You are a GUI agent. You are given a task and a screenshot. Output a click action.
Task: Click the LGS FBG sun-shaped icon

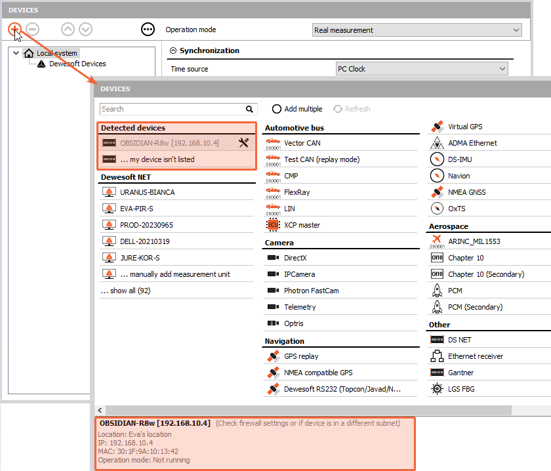[x=437, y=389]
